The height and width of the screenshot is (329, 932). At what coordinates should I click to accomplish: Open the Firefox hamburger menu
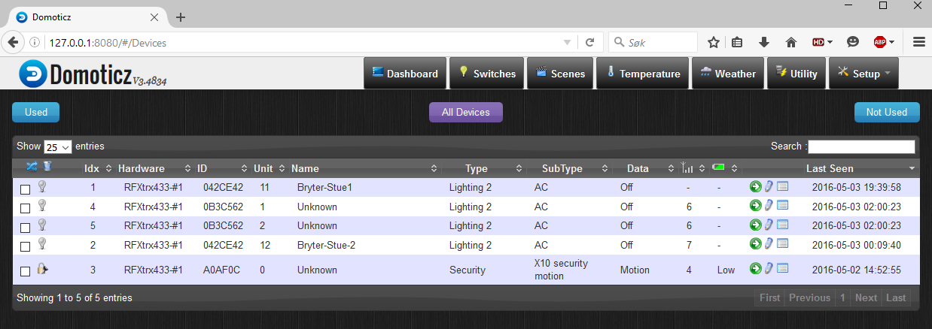point(918,43)
